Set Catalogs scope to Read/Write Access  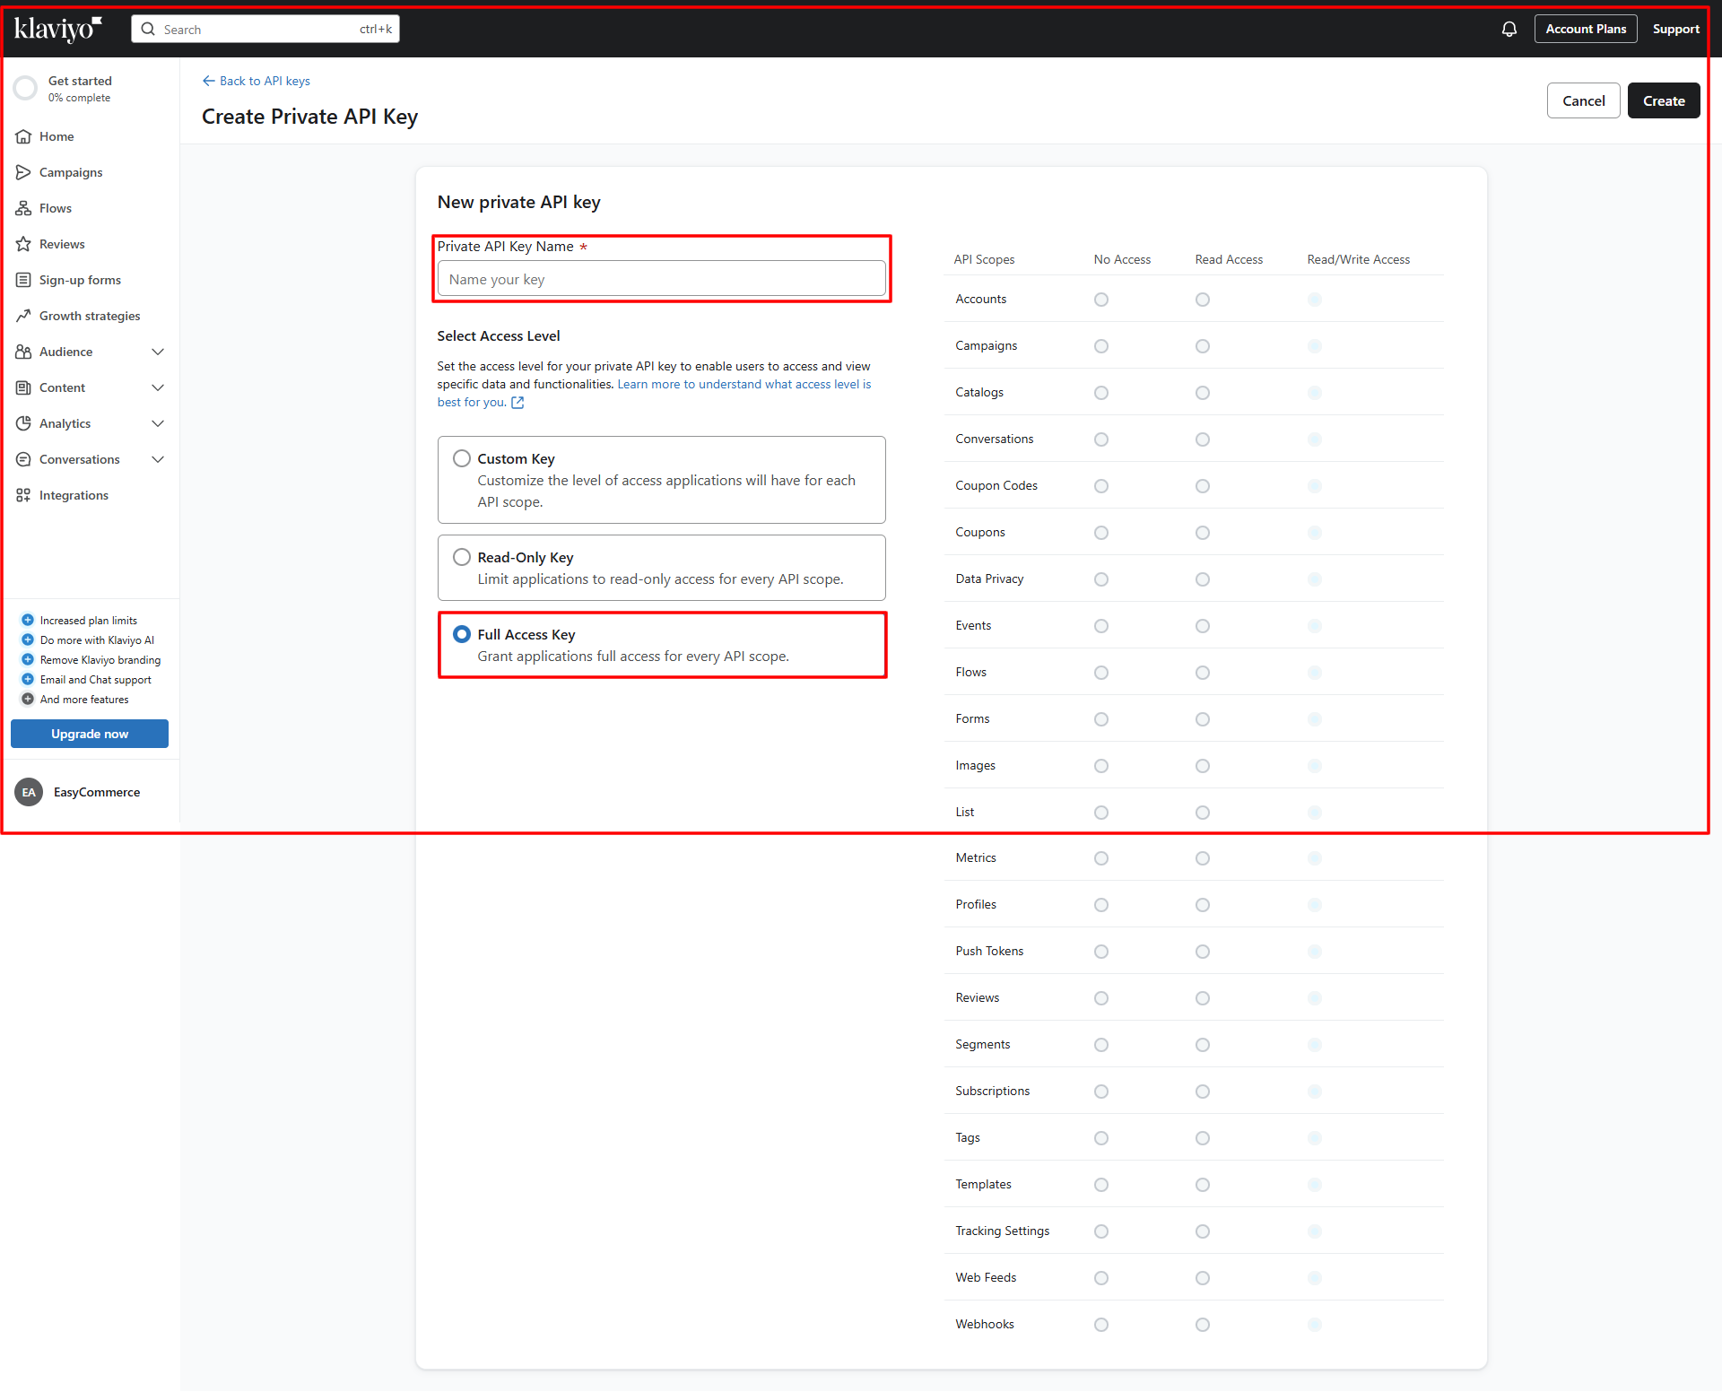[1315, 393]
